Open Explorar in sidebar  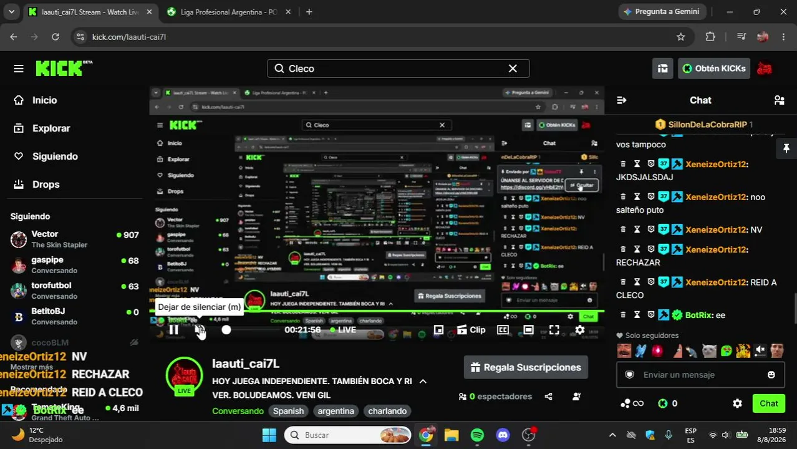(51, 128)
